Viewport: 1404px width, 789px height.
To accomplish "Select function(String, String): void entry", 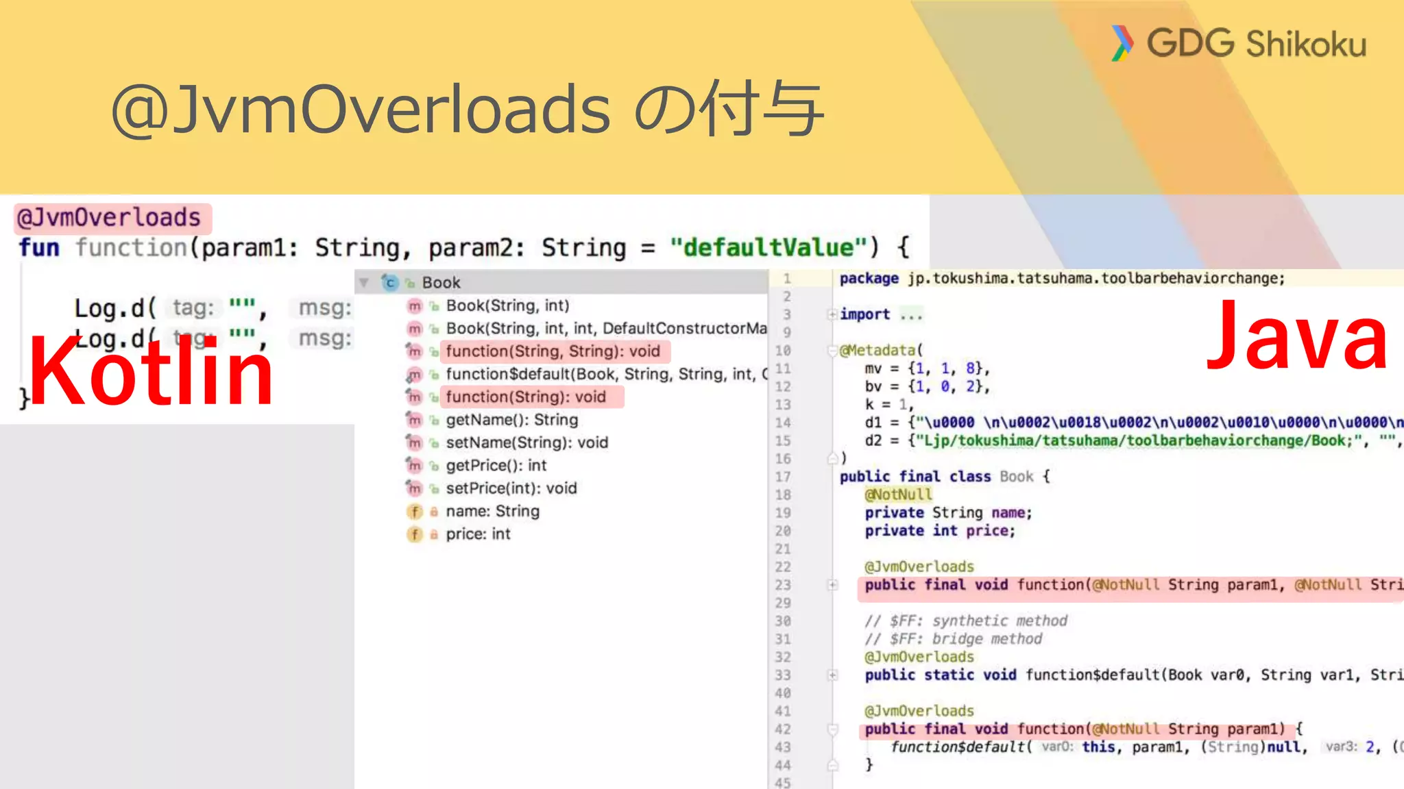I will pos(553,351).
